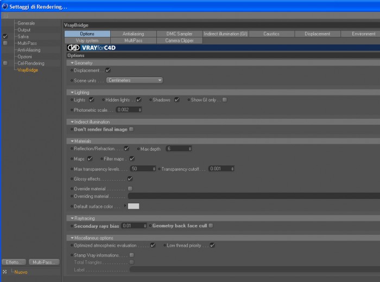Image resolution: width=380 pixels, height=282 pixels.
Task: Click the Transparency cutoff stepper arrows
Action: (232, 169)
